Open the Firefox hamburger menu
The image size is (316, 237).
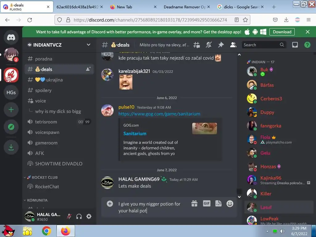(309, 20)
